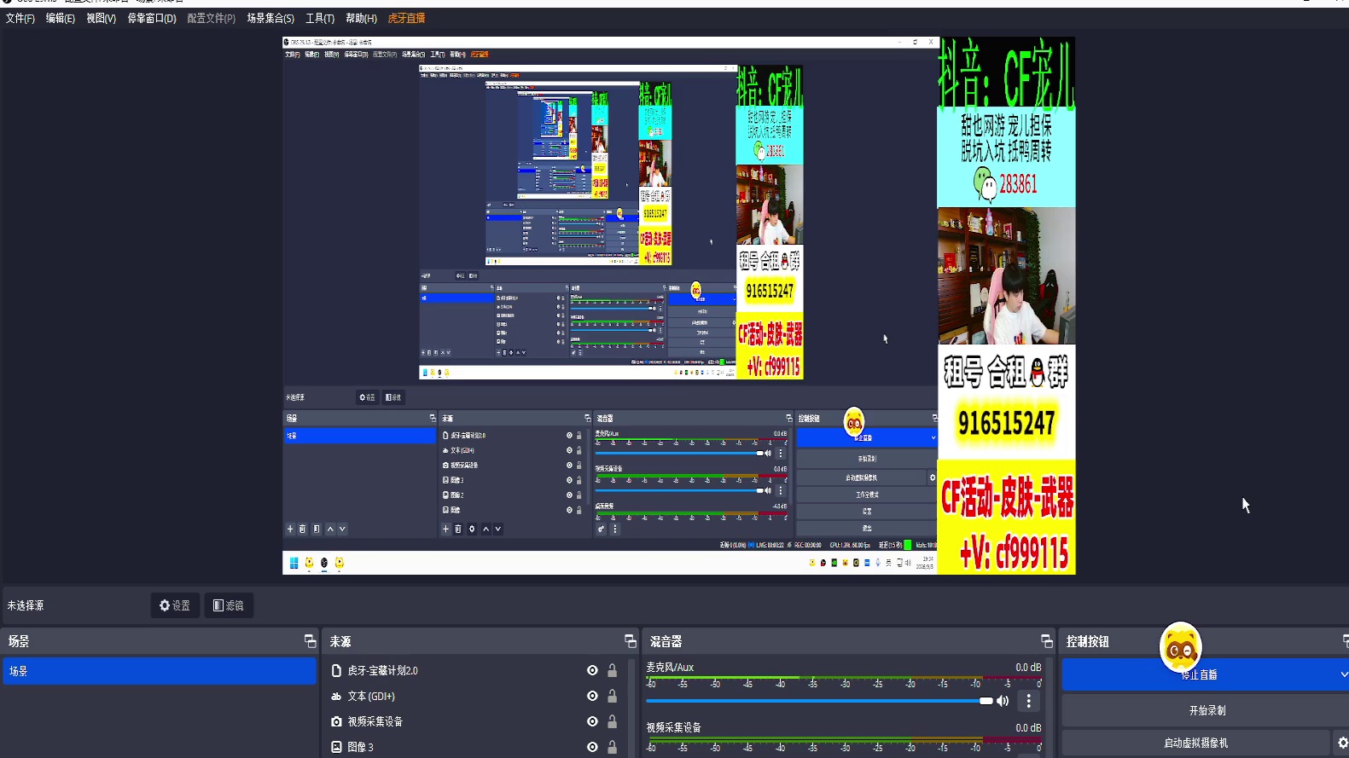Open the 视图(V) menu

[x=101, y=18]
